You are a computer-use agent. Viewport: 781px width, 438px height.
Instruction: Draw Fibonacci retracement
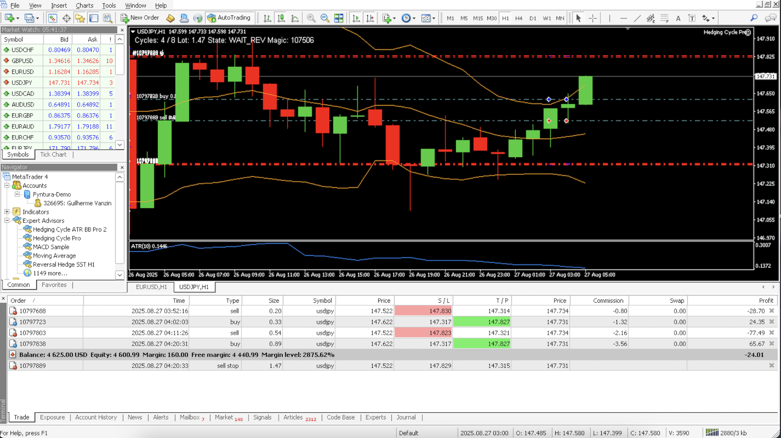(665, 18)
